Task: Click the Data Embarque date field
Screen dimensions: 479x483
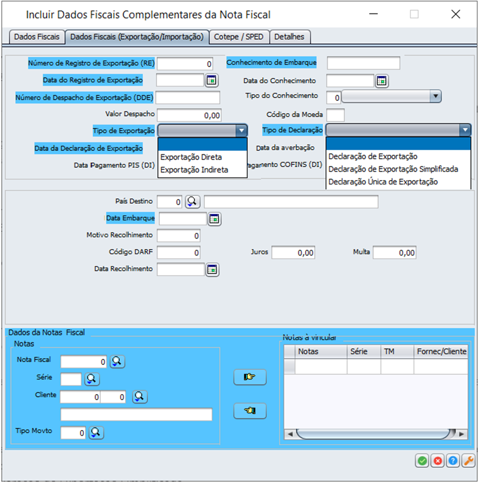Action: (x=182, y=219)
